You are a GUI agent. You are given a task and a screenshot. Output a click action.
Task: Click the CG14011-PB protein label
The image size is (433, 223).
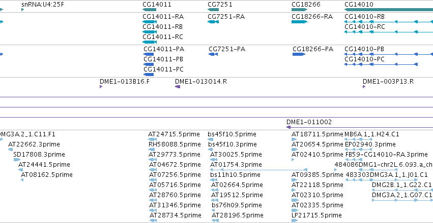tap(163, 59)
